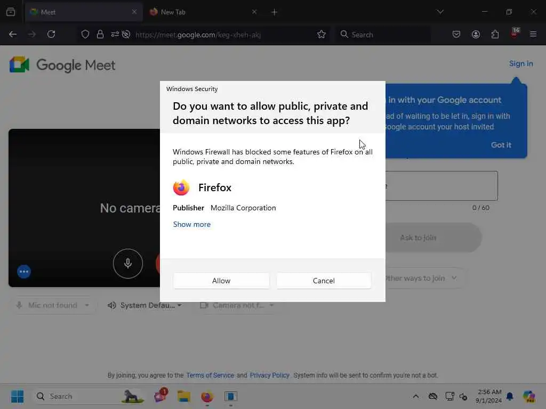The width and height of the screenshot is (546, 409).
Task: Click the display network tray icon
Action: coord(449,396)
